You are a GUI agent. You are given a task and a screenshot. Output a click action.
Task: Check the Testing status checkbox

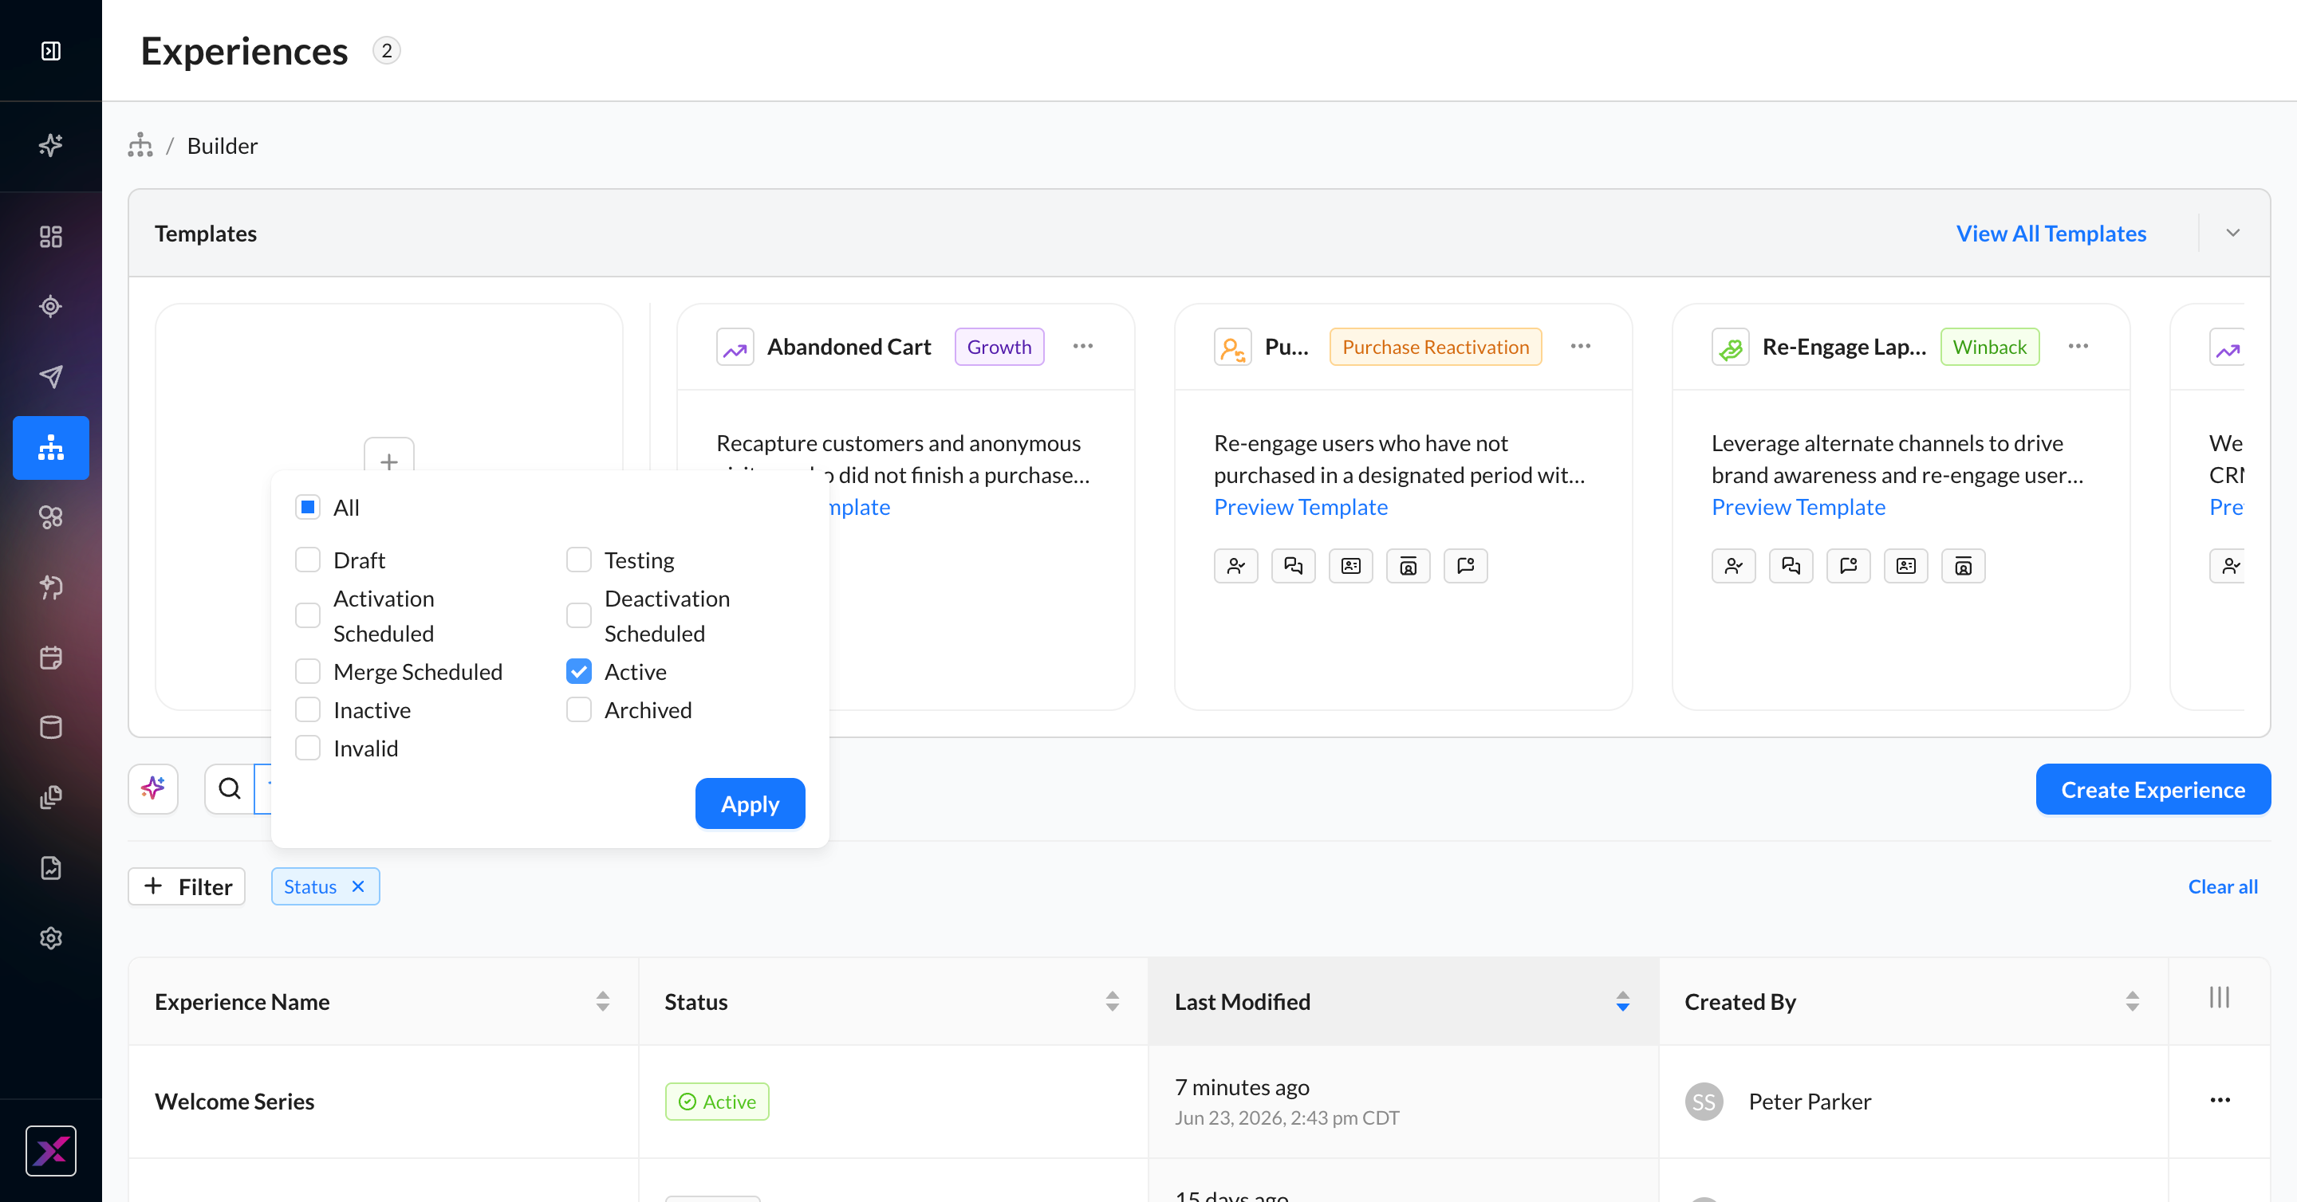579,560
